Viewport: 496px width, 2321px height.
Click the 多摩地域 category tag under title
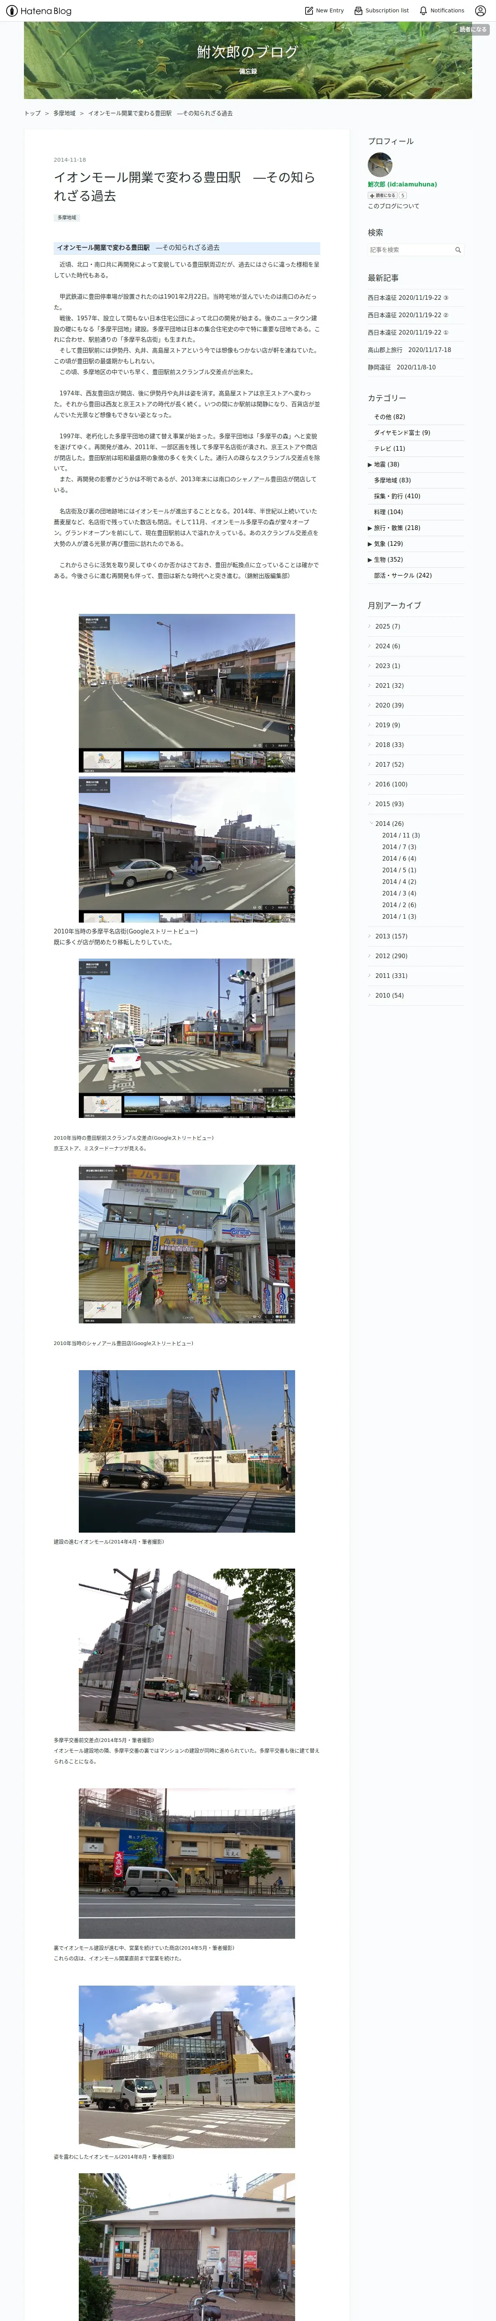pyautogui.click(x=66, y=217)
